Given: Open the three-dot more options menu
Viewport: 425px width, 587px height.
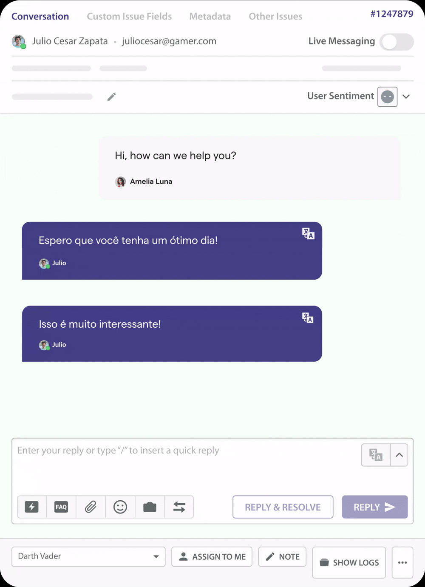Looking at the screenshot, I should (x=402, y=562).
